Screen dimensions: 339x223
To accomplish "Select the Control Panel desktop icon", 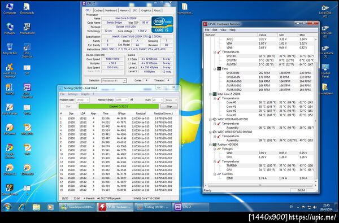I will 325,71.
